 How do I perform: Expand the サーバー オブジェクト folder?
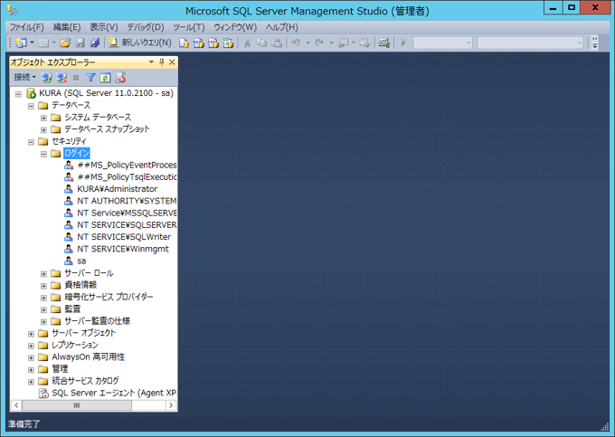click(31, 334)
